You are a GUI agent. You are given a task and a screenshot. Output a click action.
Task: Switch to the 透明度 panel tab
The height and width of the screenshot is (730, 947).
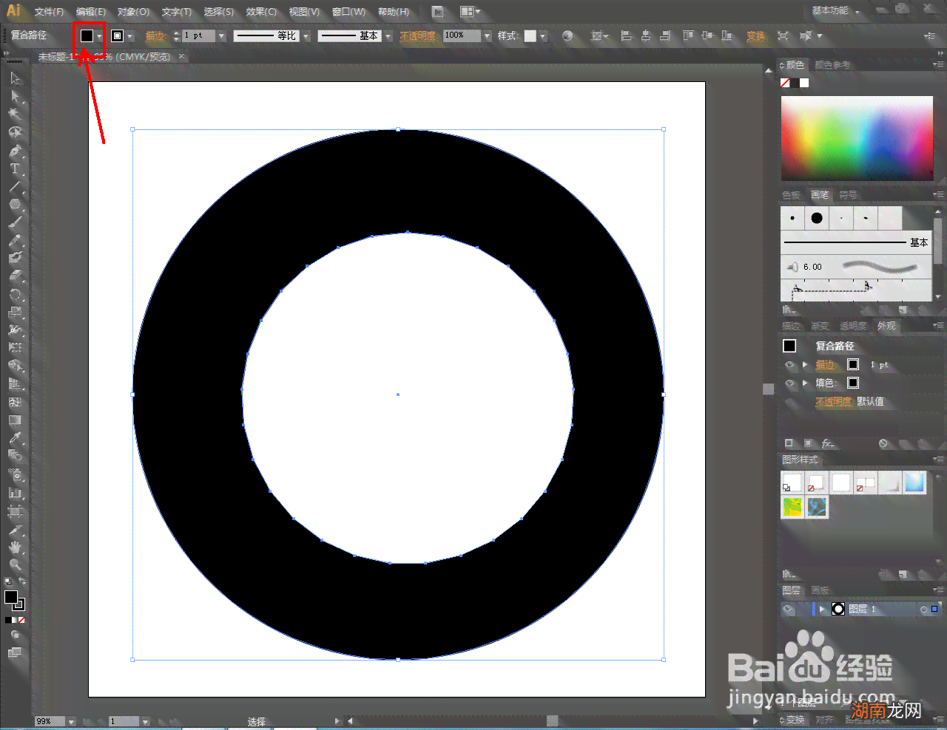point(853,326)
